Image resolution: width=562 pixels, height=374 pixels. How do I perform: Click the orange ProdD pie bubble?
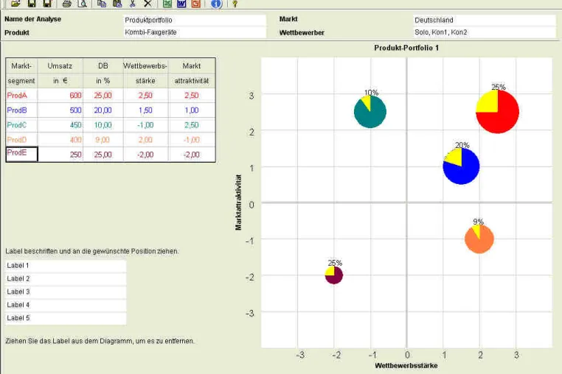tap(479, 239)
